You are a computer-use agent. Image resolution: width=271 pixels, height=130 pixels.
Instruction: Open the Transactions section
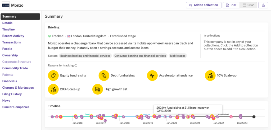click(11, 42)
